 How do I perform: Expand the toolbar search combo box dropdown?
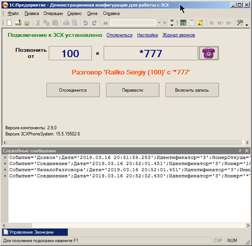pyautogui.click(x=159, y=23)
